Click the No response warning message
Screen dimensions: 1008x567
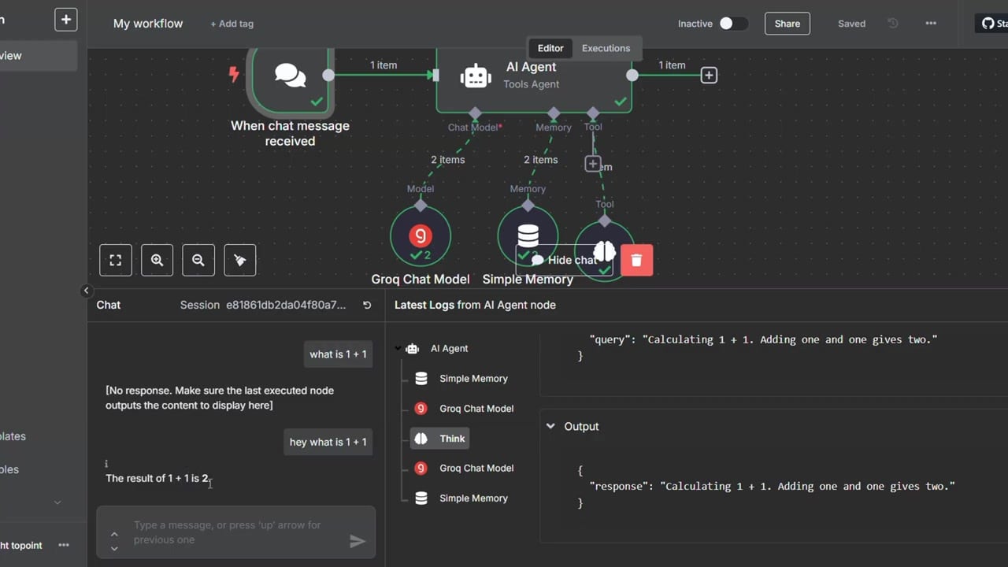pyautogui.click(x=220, y=398)
